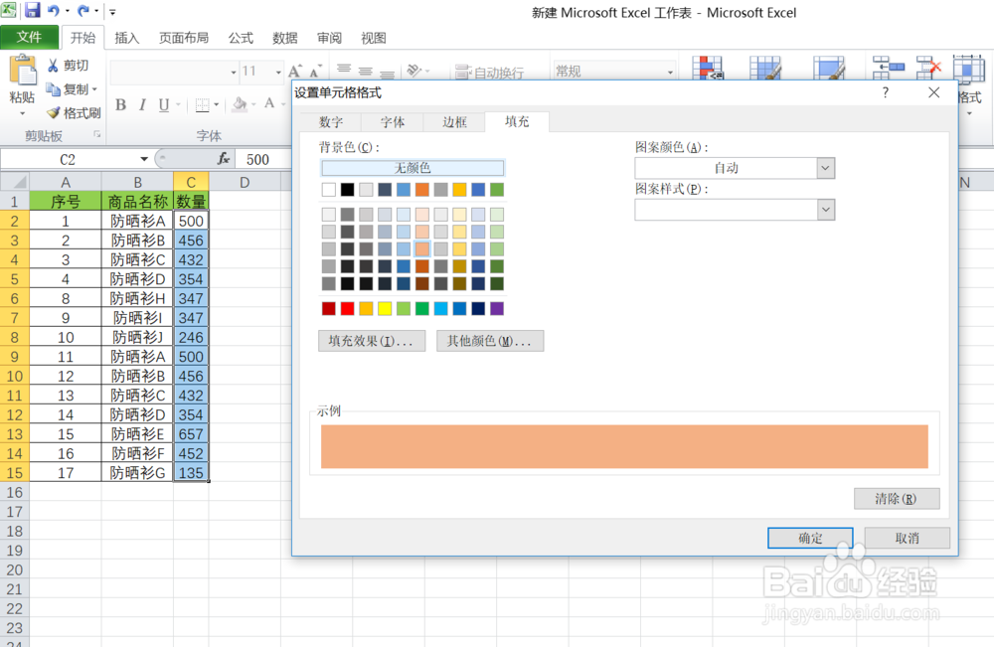Click the Wrap Text 自动换行 button
994x647 pixels.
(x=490, y=73)
